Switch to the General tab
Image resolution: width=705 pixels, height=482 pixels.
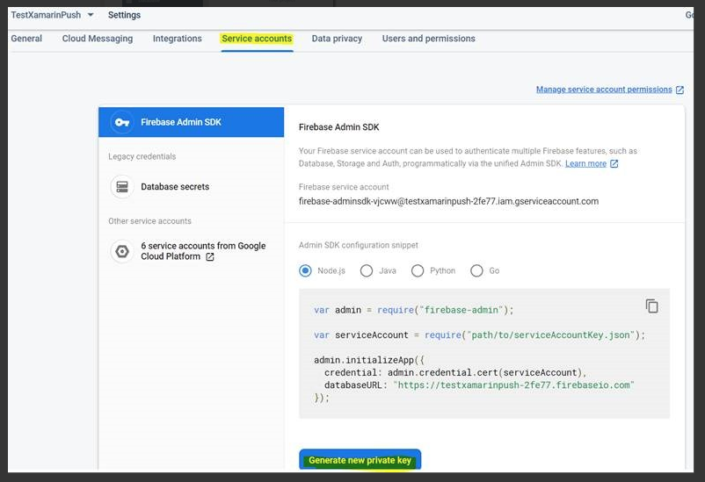(26, 39)
